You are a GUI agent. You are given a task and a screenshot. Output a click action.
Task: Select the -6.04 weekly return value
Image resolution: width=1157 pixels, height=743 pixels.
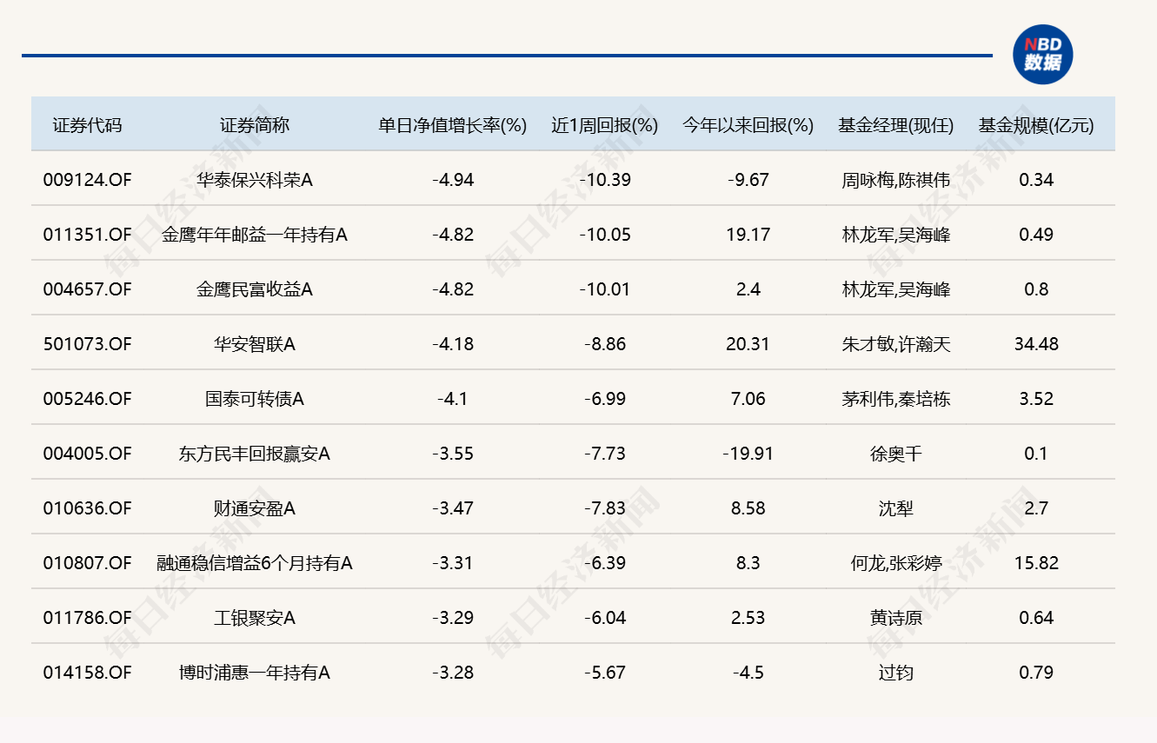(605, 618)
